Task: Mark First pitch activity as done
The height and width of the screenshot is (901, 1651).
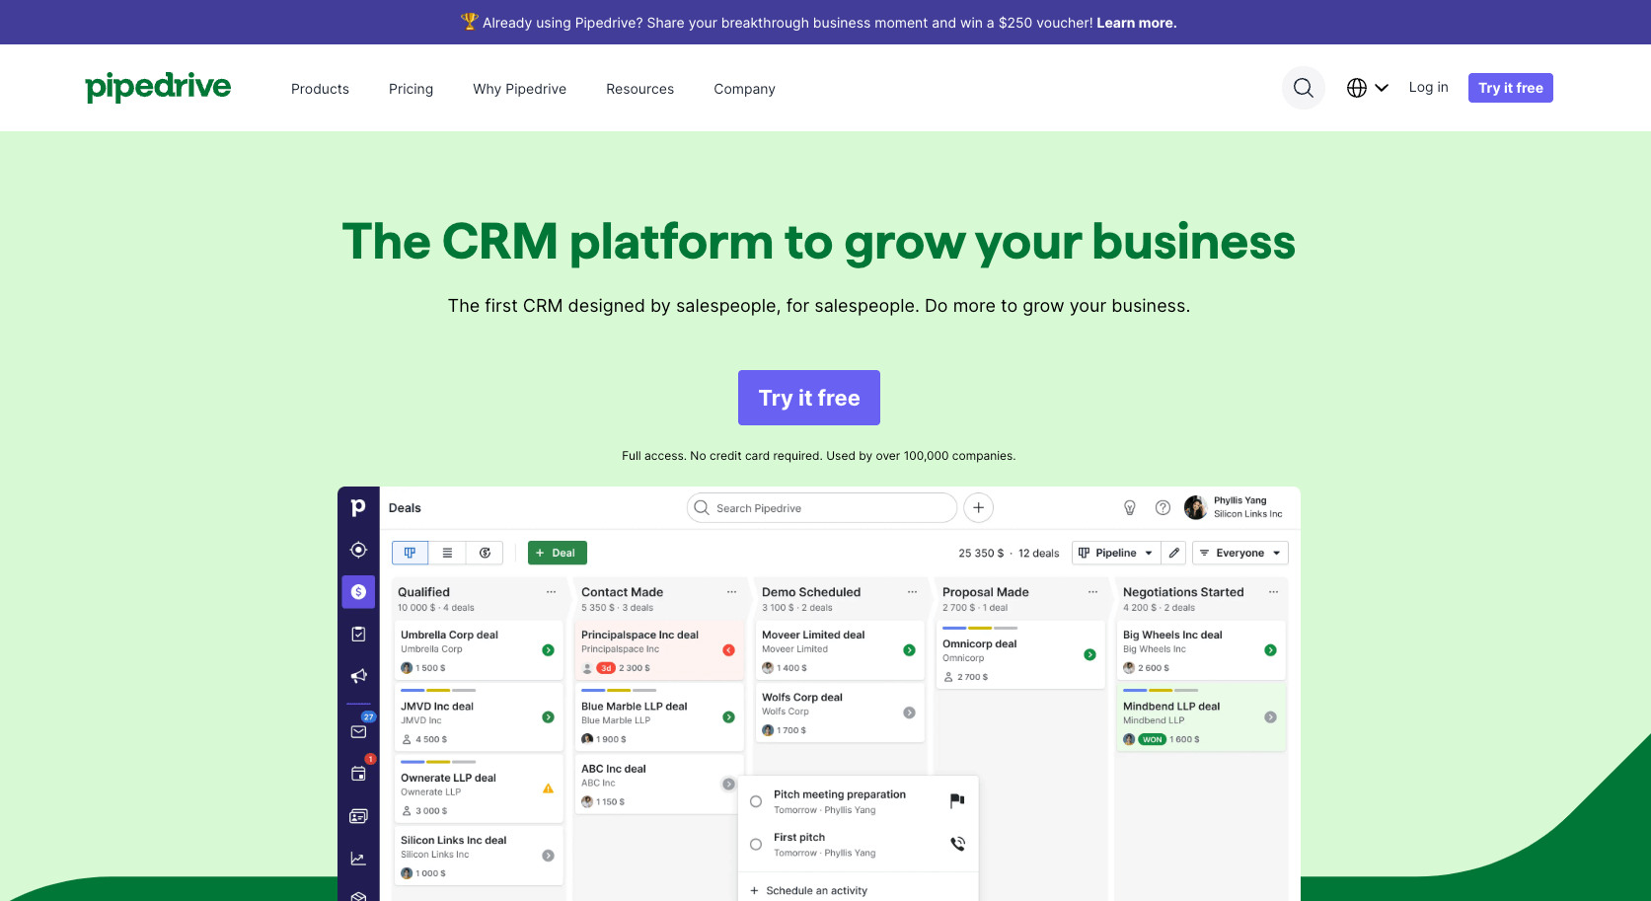Action: click(x=756, y=844)
